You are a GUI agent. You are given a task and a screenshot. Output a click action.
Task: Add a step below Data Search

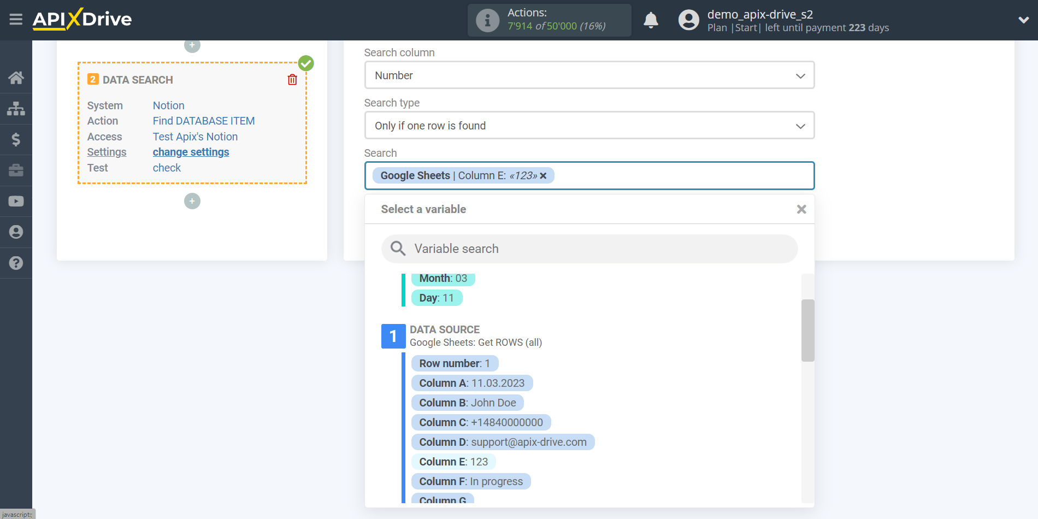point(192,201)
